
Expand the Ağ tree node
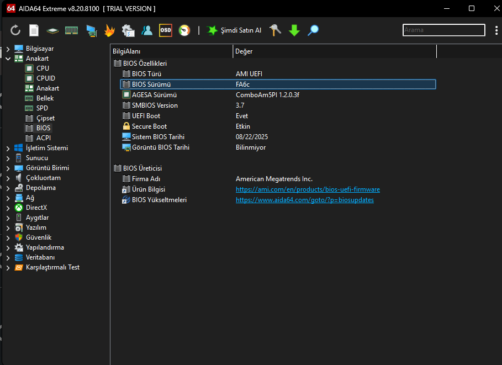pyautogui.click(x=8, y=198)
